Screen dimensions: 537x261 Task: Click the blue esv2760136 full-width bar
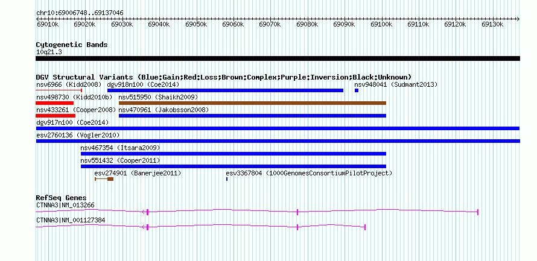278,141
